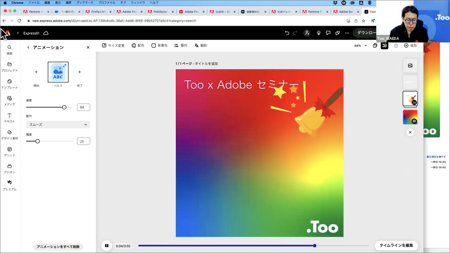Screen dimensions: 450x253
Task: Select the テキスト tool in sidebar
Action: tap(9, 118)
